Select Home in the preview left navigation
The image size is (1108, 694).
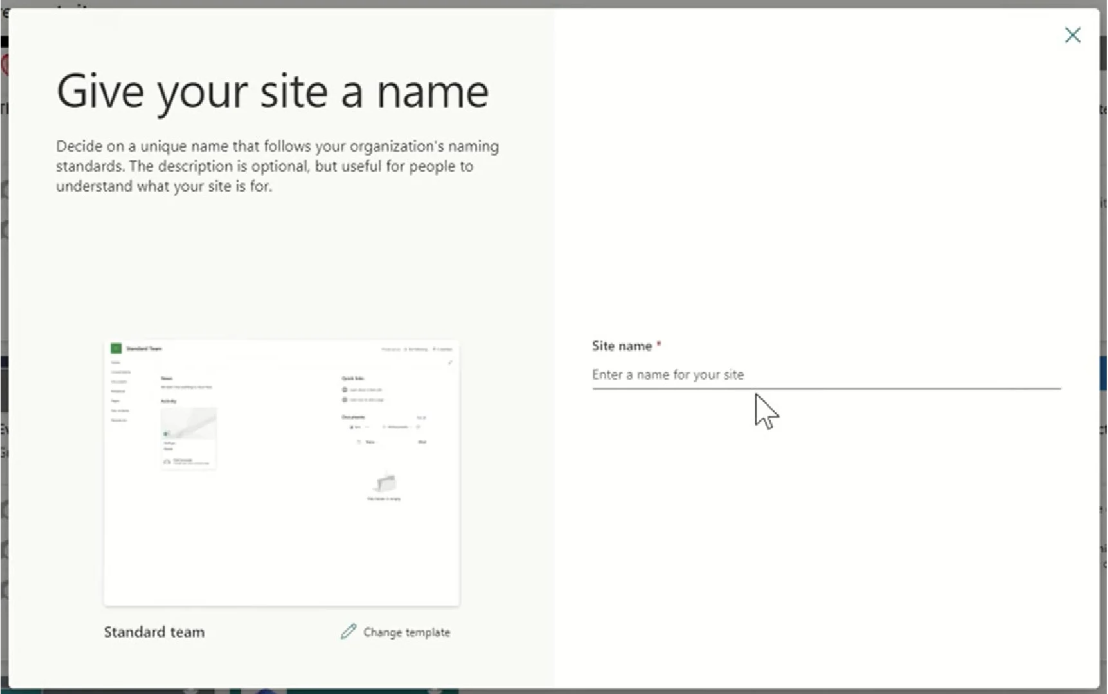click(x=115, y=362)
